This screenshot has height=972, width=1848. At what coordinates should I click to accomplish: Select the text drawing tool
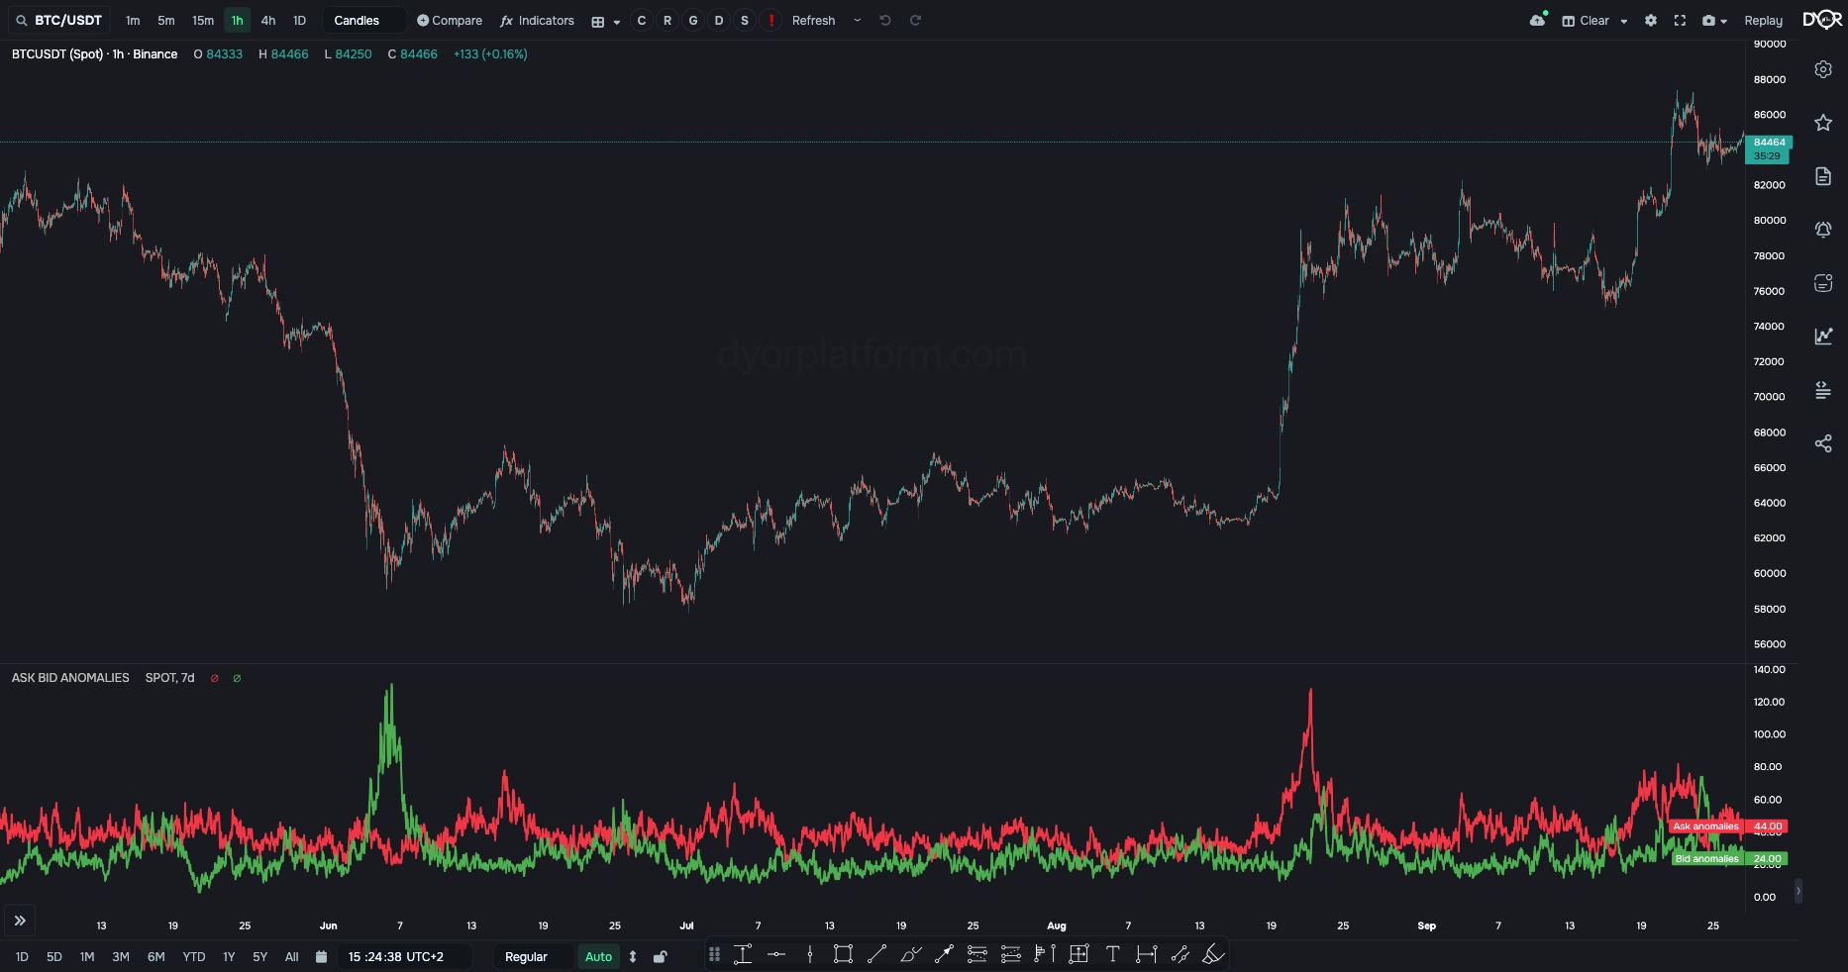pos(1112,954)
